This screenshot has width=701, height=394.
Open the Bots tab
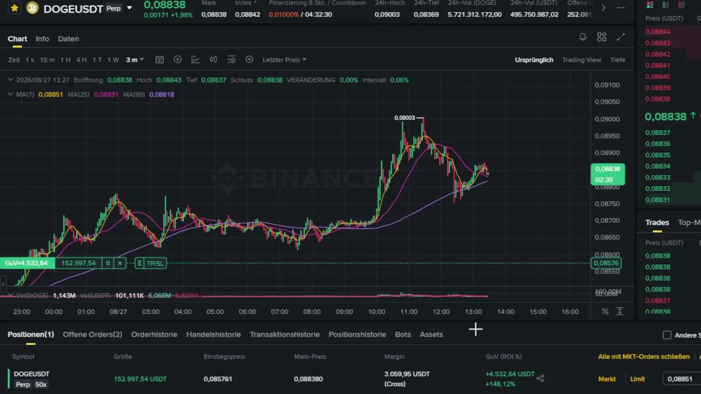point(403,334)
